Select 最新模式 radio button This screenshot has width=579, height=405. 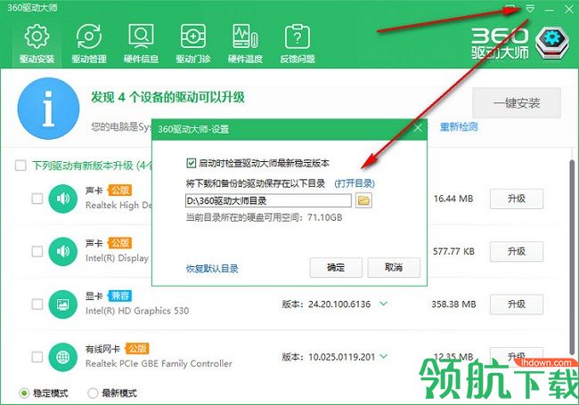(x=93, y=393)
